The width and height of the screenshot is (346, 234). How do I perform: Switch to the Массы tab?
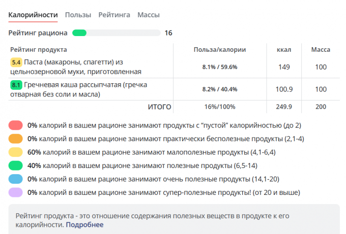coord(148,15)
